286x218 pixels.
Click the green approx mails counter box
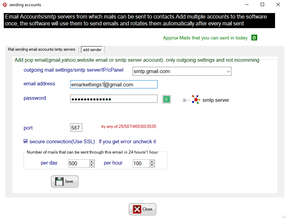click(x=254, y=38)
